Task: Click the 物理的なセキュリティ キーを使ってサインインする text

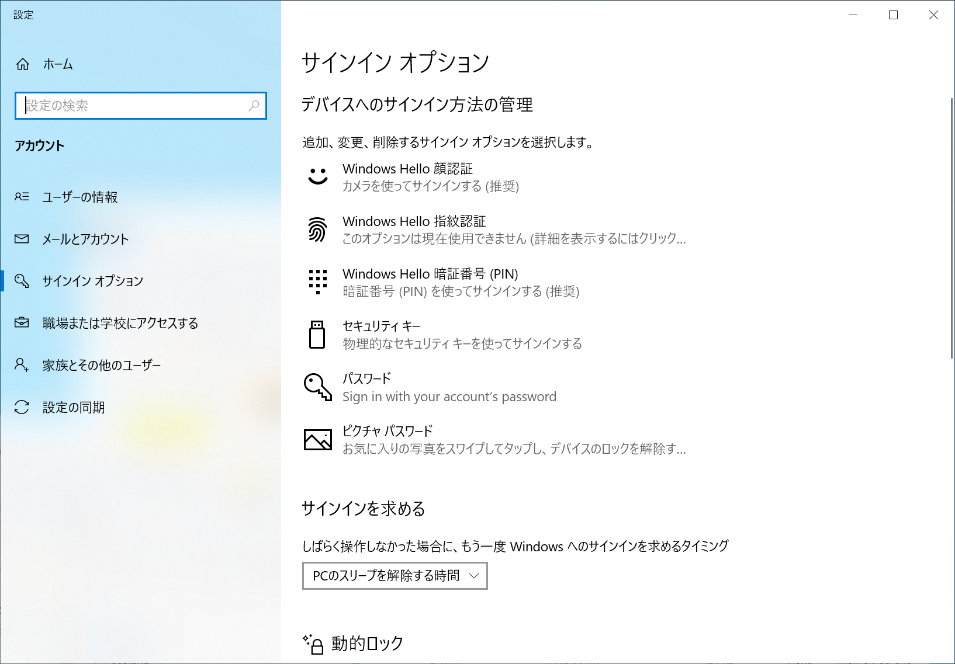Action: tap(462, 344)
